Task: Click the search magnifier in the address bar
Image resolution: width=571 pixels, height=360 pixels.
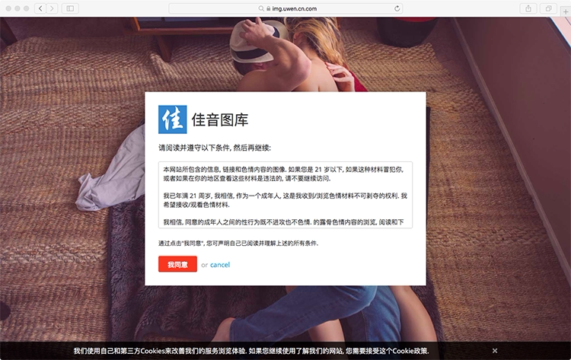Action: [261, 8]
